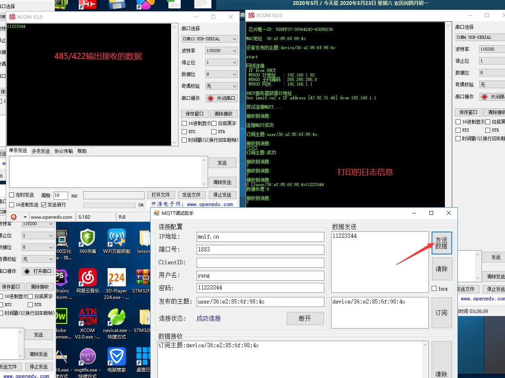The height and width of the screenshot is (378, 505).
Task: Click the IP地址 field containing mnif.cn
Action: click(x=260, y=237)
